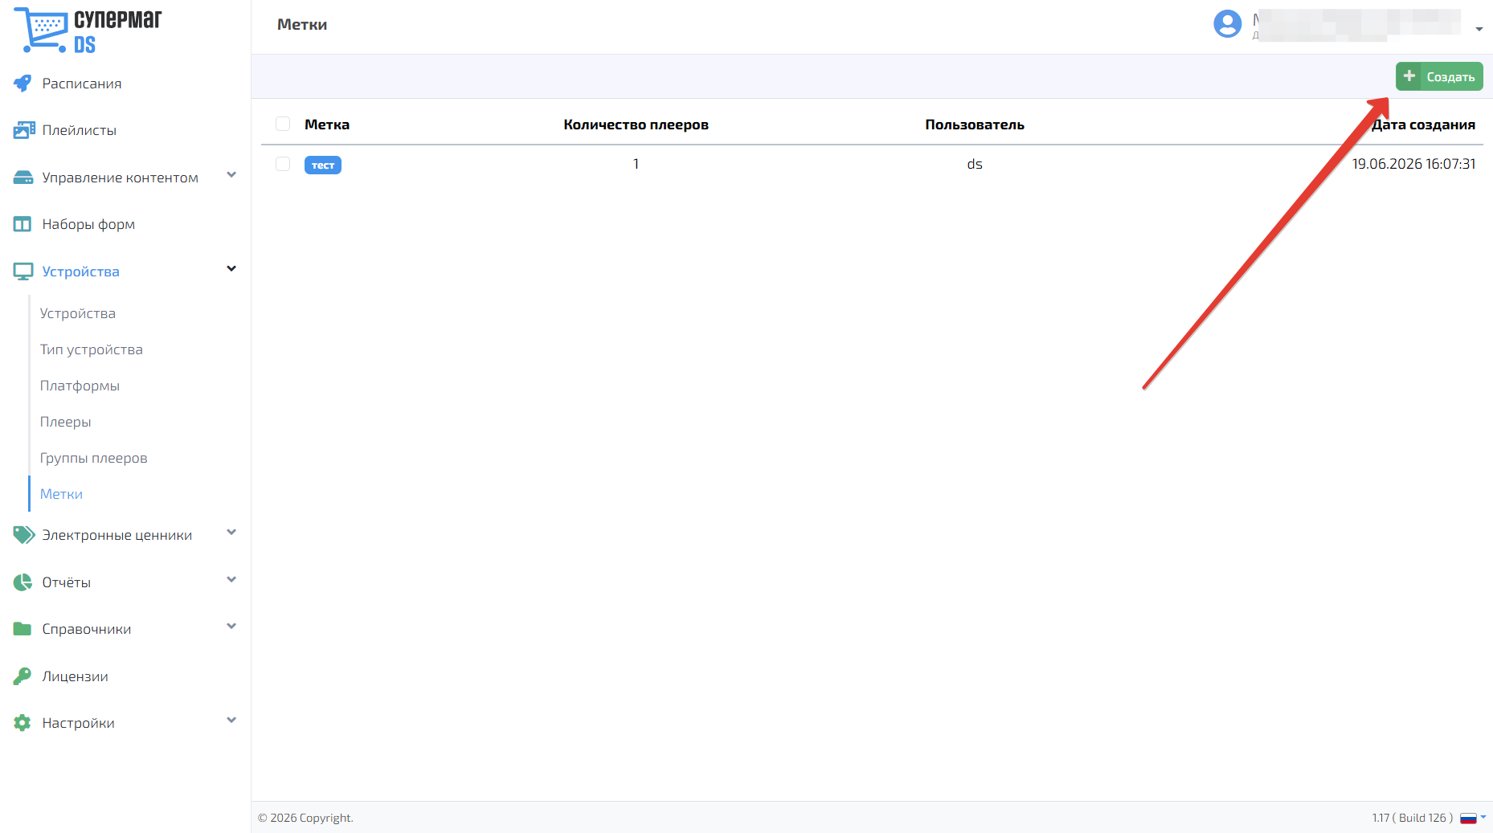The image size is (1493, 833).
Task: Check the checkbox for the тест row
Action: [x=283, y=164]
